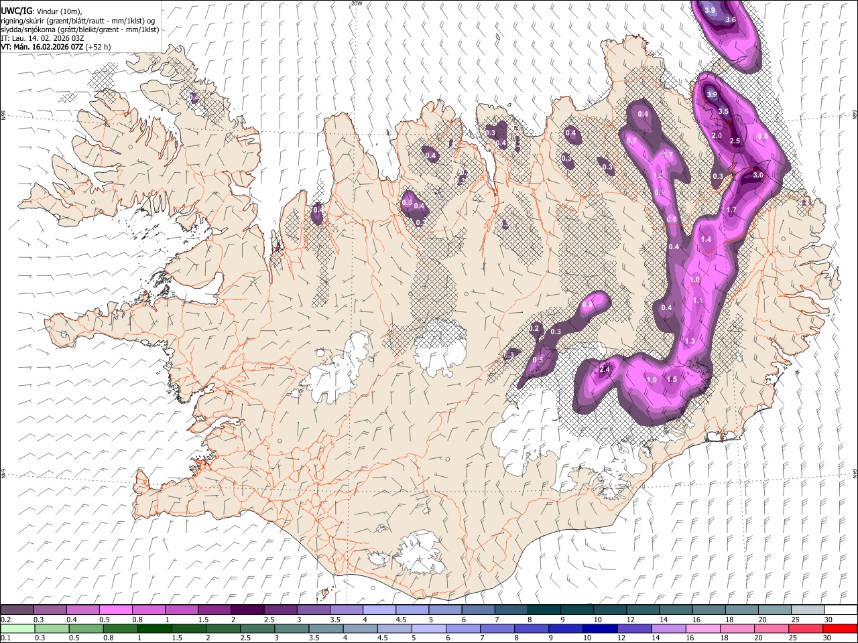Click the '3.0' snowfall value on the map
858x643 pixels.
pyautogui.click(x=758, y=175)
